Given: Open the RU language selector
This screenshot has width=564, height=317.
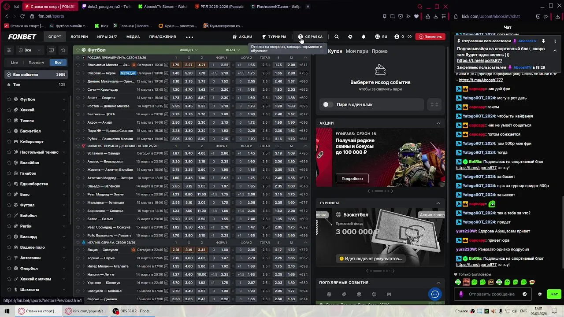Looking at the screenshot, I should click(x=381, y=37).
